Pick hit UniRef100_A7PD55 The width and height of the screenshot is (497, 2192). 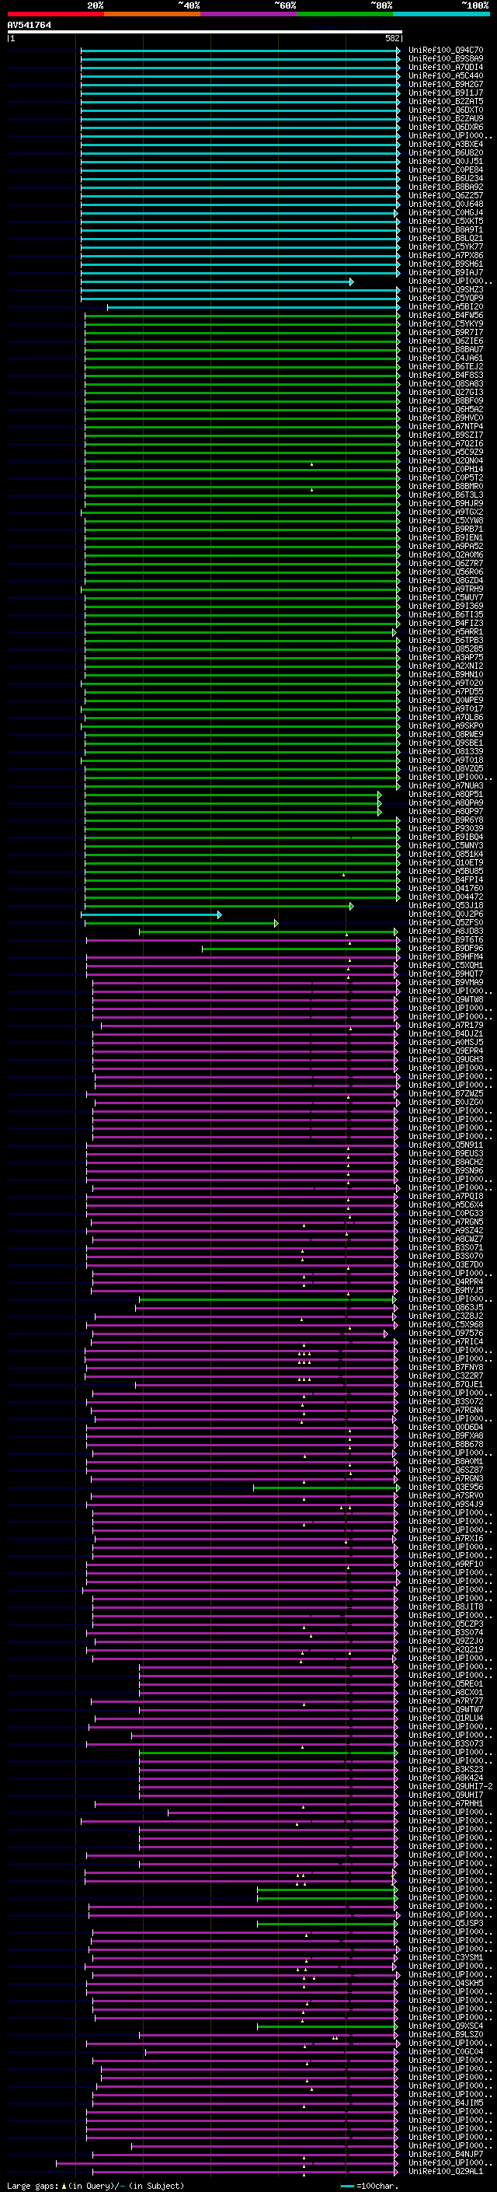[446, 691]
